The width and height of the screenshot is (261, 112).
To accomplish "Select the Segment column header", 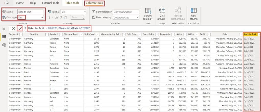I will [x=14, y=34].
